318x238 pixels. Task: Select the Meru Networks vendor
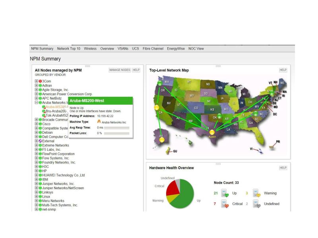pos(53,201)
